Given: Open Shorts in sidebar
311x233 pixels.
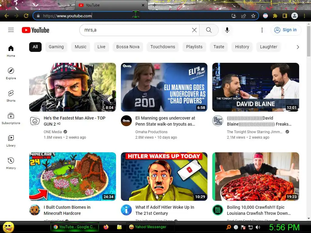Looking at the screenshot, I should [x=11, y=96].
